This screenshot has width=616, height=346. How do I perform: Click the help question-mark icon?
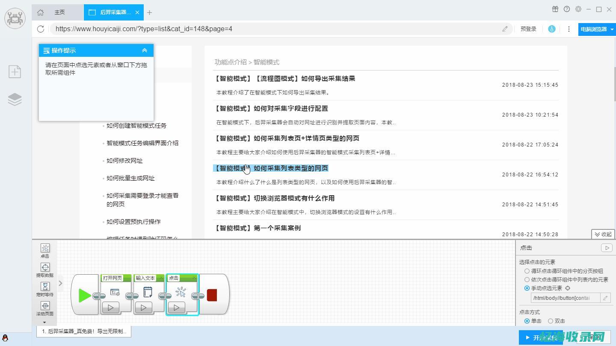click(567, 9)
